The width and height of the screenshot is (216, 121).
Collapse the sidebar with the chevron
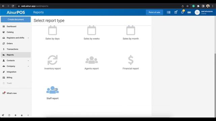28,115
